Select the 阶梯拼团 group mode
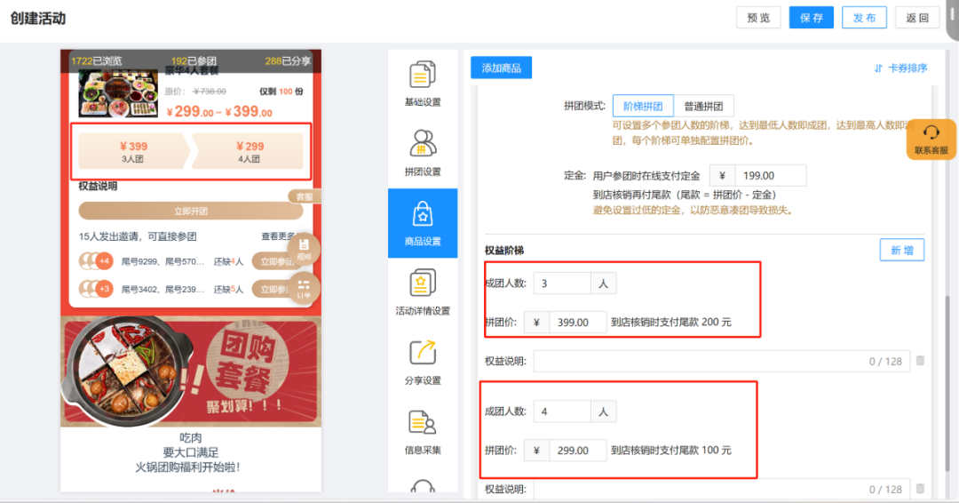The image size is (959, 503). click(x=643, y=106)
